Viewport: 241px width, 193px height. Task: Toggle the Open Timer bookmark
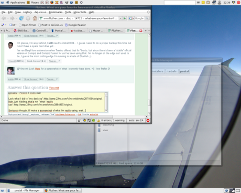pos(27,25)
